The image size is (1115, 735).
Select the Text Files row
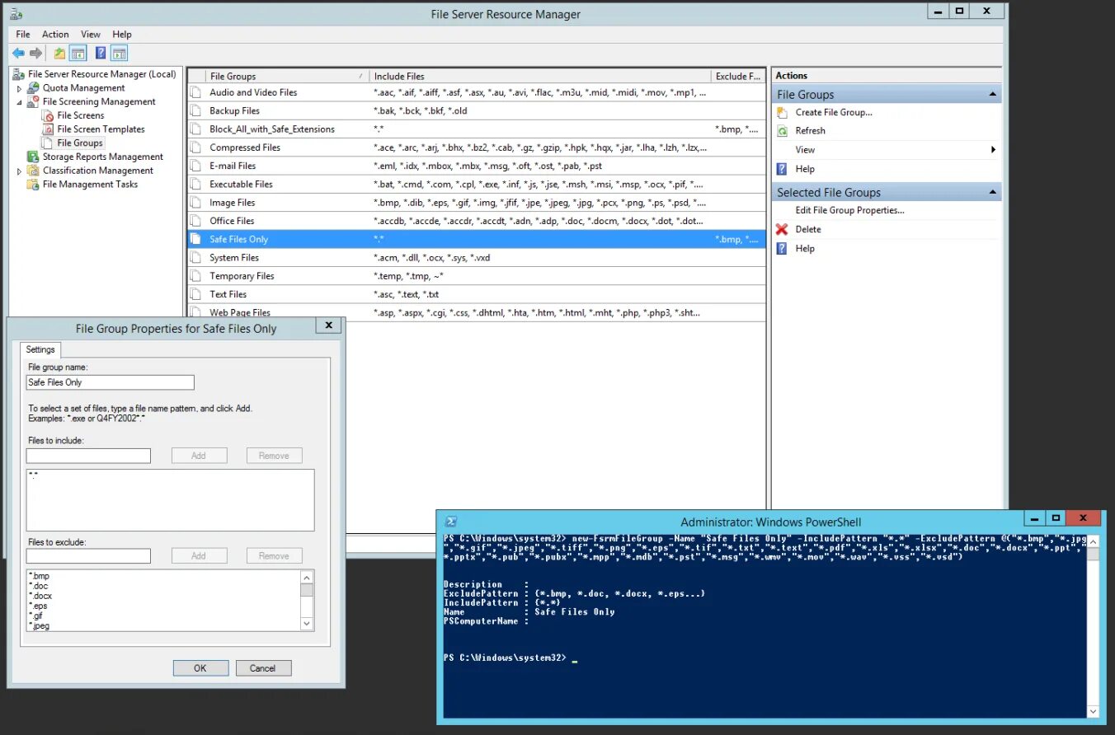coord(476,294)
